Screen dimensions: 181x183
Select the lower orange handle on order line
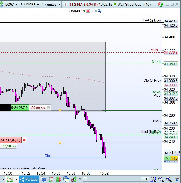[x=60, y=143]
